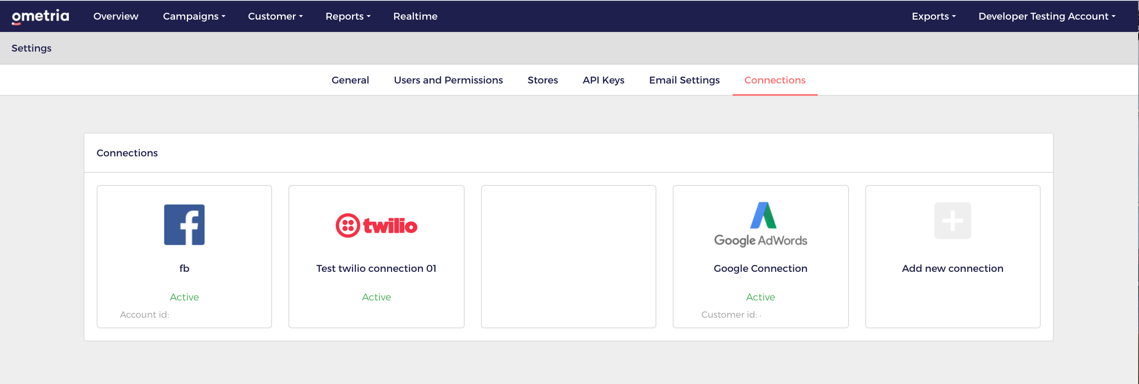This screenshot has width=1139, height=384.
Task: Click 'Add new connection' label
Action: [953, 268]
